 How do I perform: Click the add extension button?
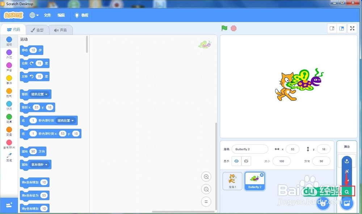[9, 205]
